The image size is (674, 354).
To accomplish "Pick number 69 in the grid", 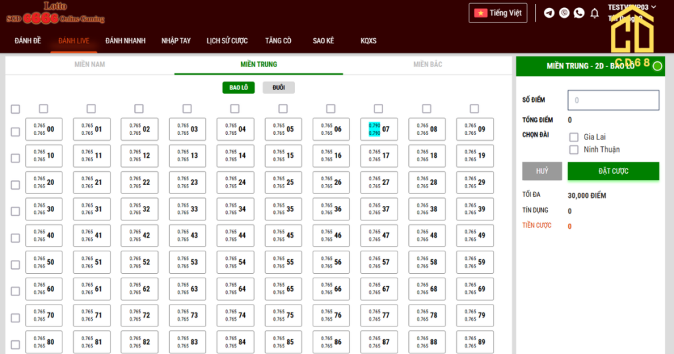I will click(x=475, y=289).
